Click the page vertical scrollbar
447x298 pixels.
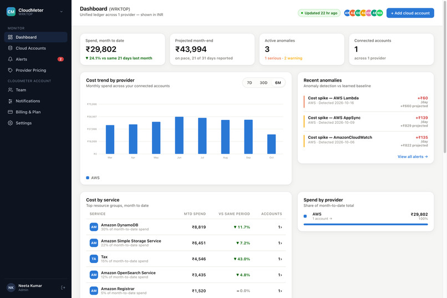445,77
